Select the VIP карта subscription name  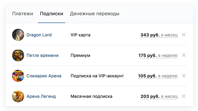(80, 35)
